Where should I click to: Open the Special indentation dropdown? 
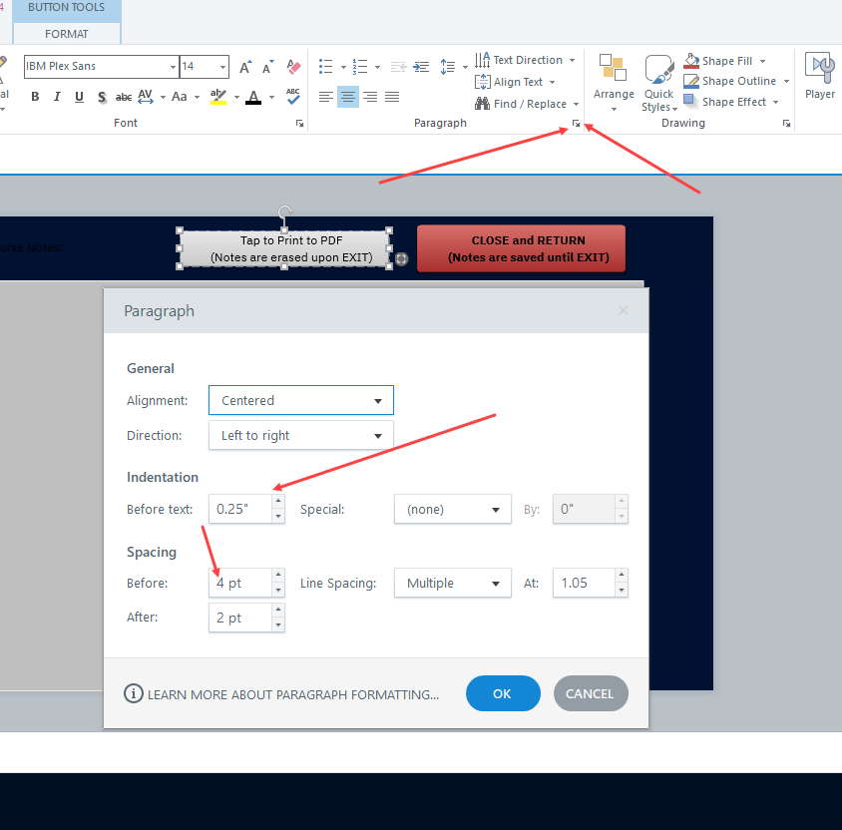(452, 509)
